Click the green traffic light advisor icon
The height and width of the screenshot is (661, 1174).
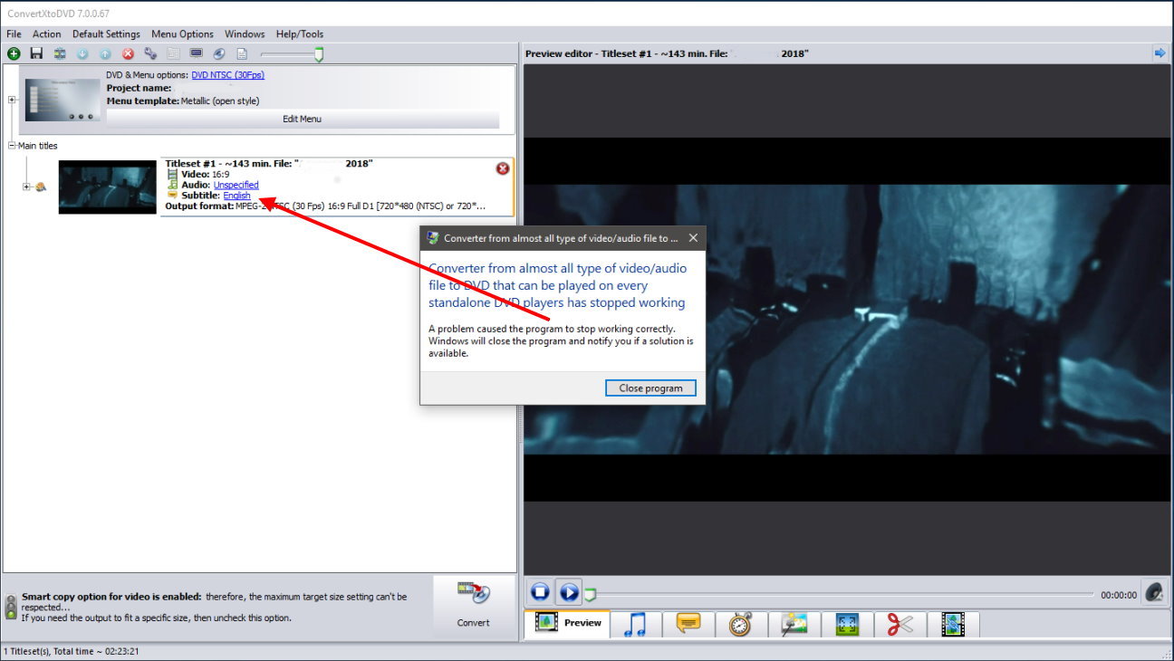[11, 607]
